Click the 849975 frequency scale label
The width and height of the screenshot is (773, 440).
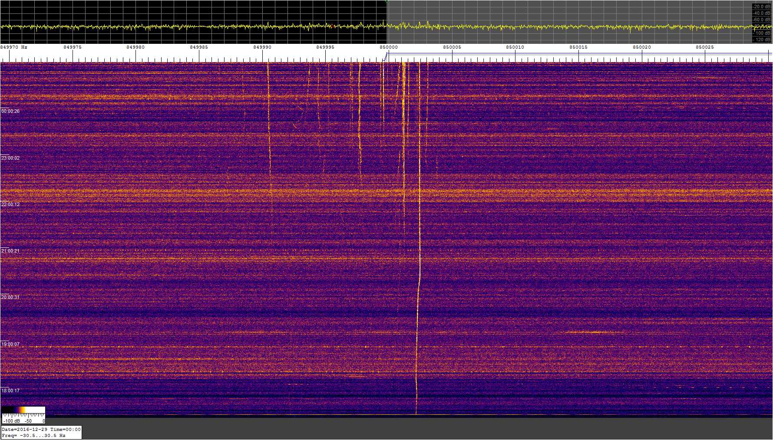(73, 47)
